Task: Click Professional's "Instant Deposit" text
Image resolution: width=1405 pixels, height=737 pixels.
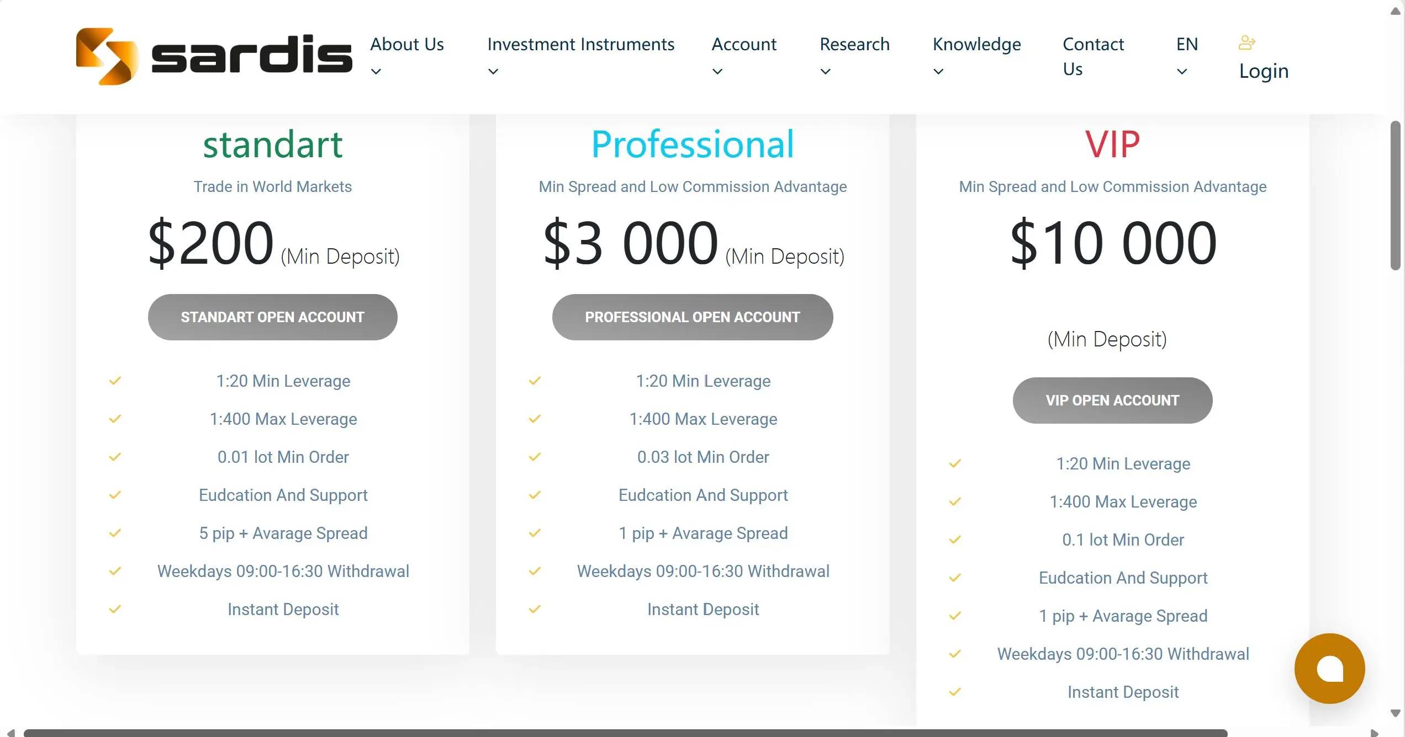Action: coord(703,610)
